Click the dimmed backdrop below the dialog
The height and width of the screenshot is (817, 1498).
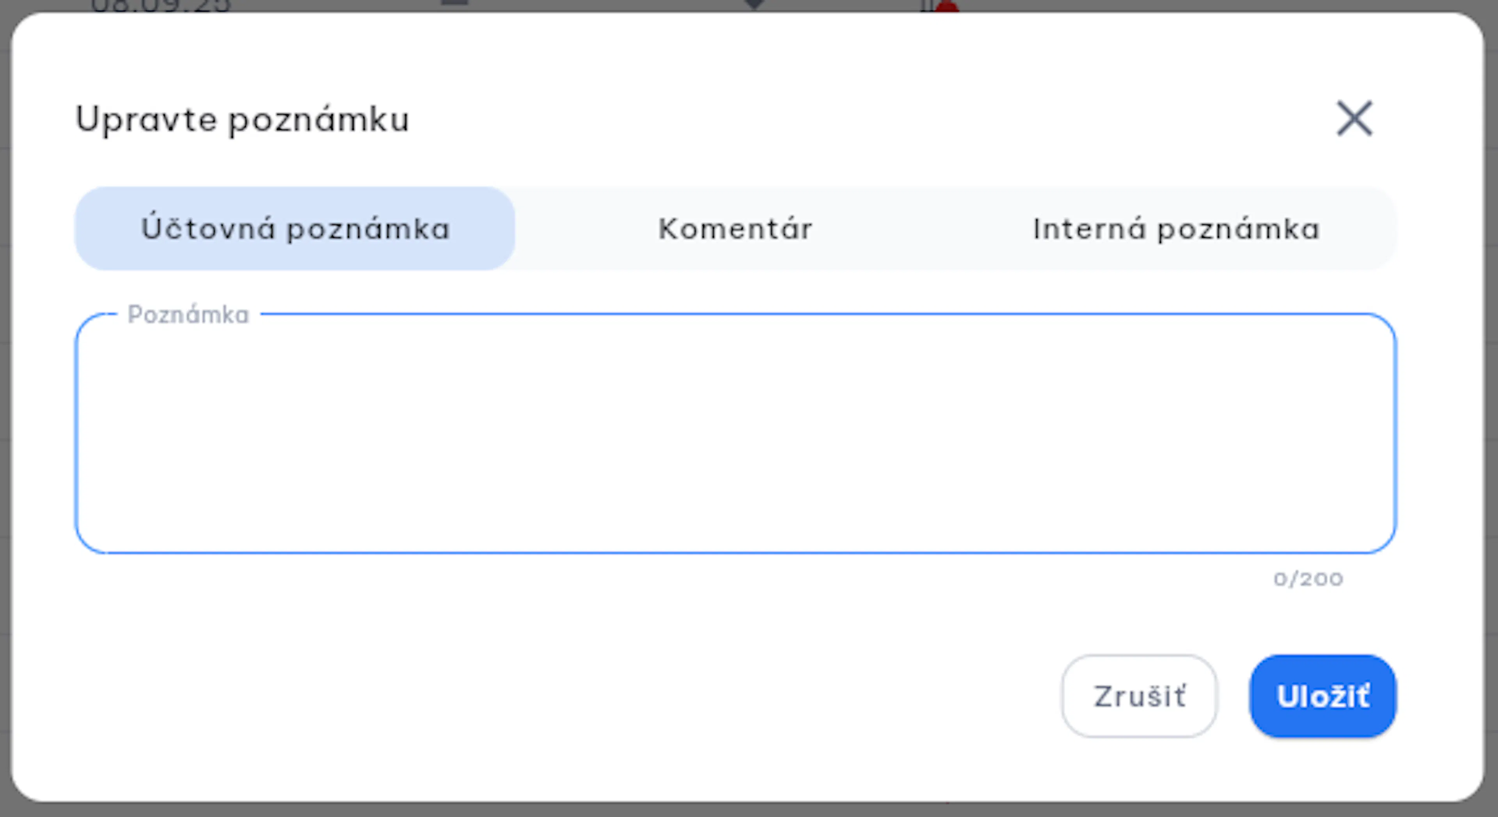(x=749, y=810)
